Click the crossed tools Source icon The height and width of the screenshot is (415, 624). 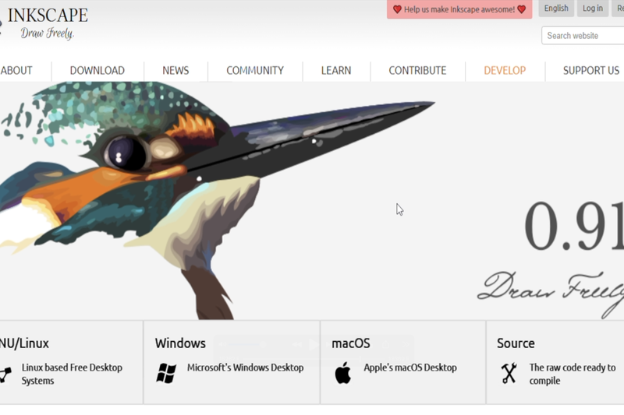tap(509, 373)
